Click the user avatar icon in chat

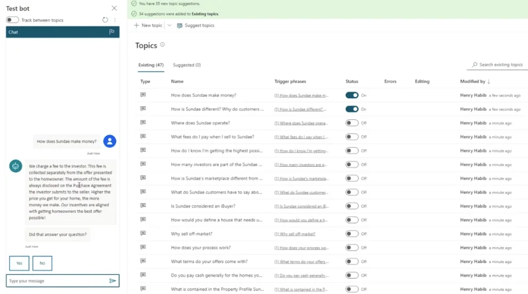pos(110,141)
